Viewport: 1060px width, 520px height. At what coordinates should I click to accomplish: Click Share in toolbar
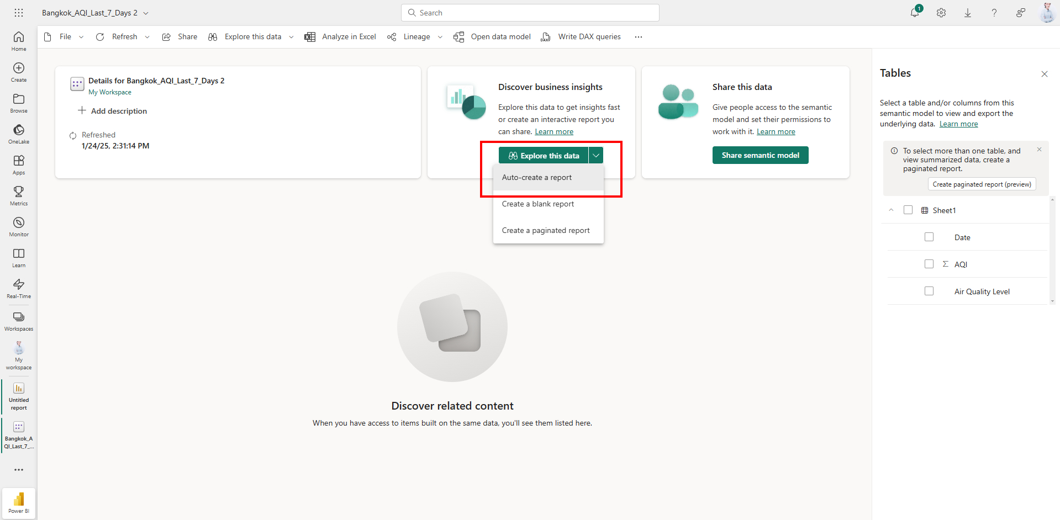(180, 36)
